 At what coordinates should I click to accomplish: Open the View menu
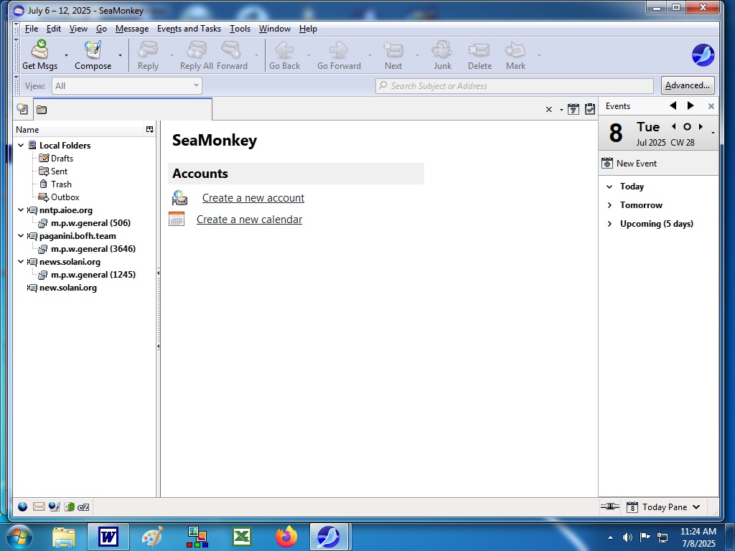click(x=78, y=29)
